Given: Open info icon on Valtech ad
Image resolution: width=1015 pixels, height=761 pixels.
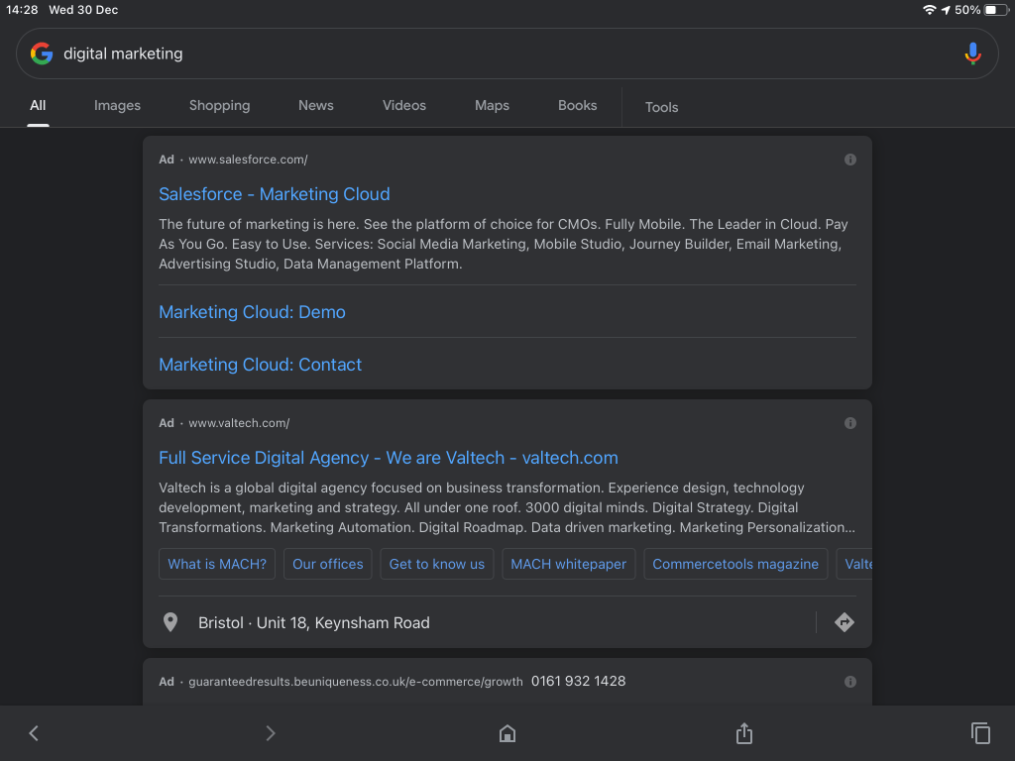Looking at the screenshot, I should (x=849, y=423).
